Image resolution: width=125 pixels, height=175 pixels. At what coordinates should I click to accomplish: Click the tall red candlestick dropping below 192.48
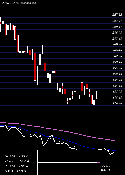coord(35,67)
